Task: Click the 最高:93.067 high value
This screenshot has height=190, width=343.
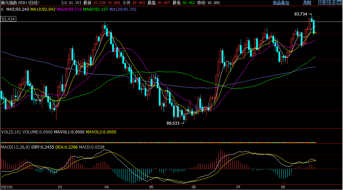Action: pos(158,3)
